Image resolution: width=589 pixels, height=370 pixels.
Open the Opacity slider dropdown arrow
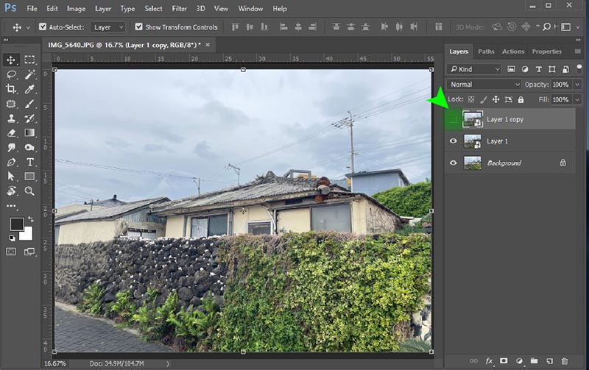pos(577,85)
